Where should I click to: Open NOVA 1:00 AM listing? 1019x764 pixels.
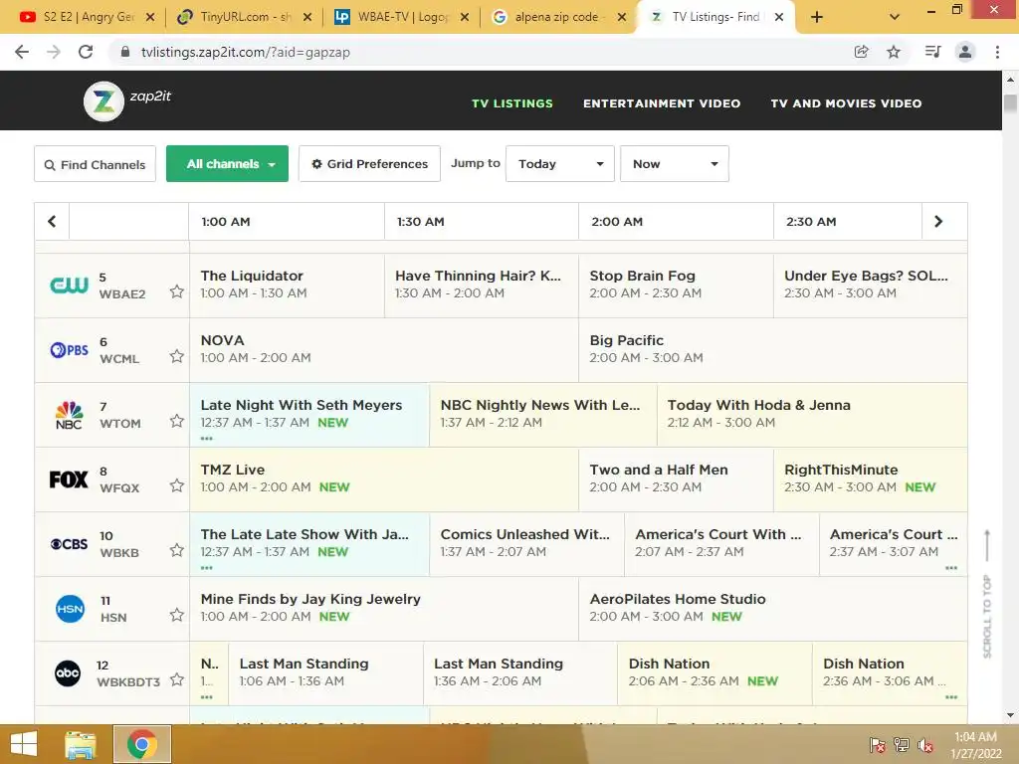tap(383, 350)
